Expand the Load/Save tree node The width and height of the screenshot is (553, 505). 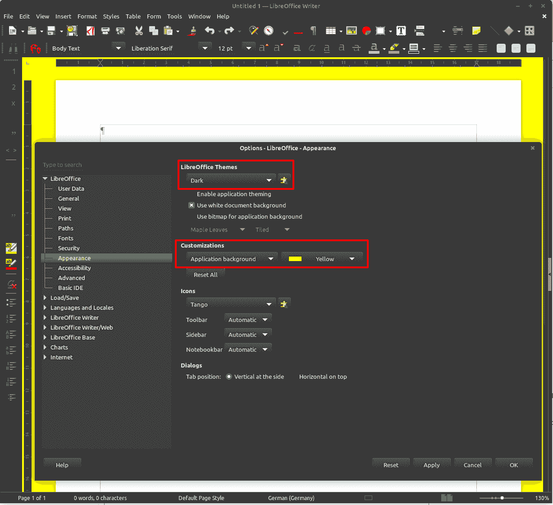coord(46,298)
